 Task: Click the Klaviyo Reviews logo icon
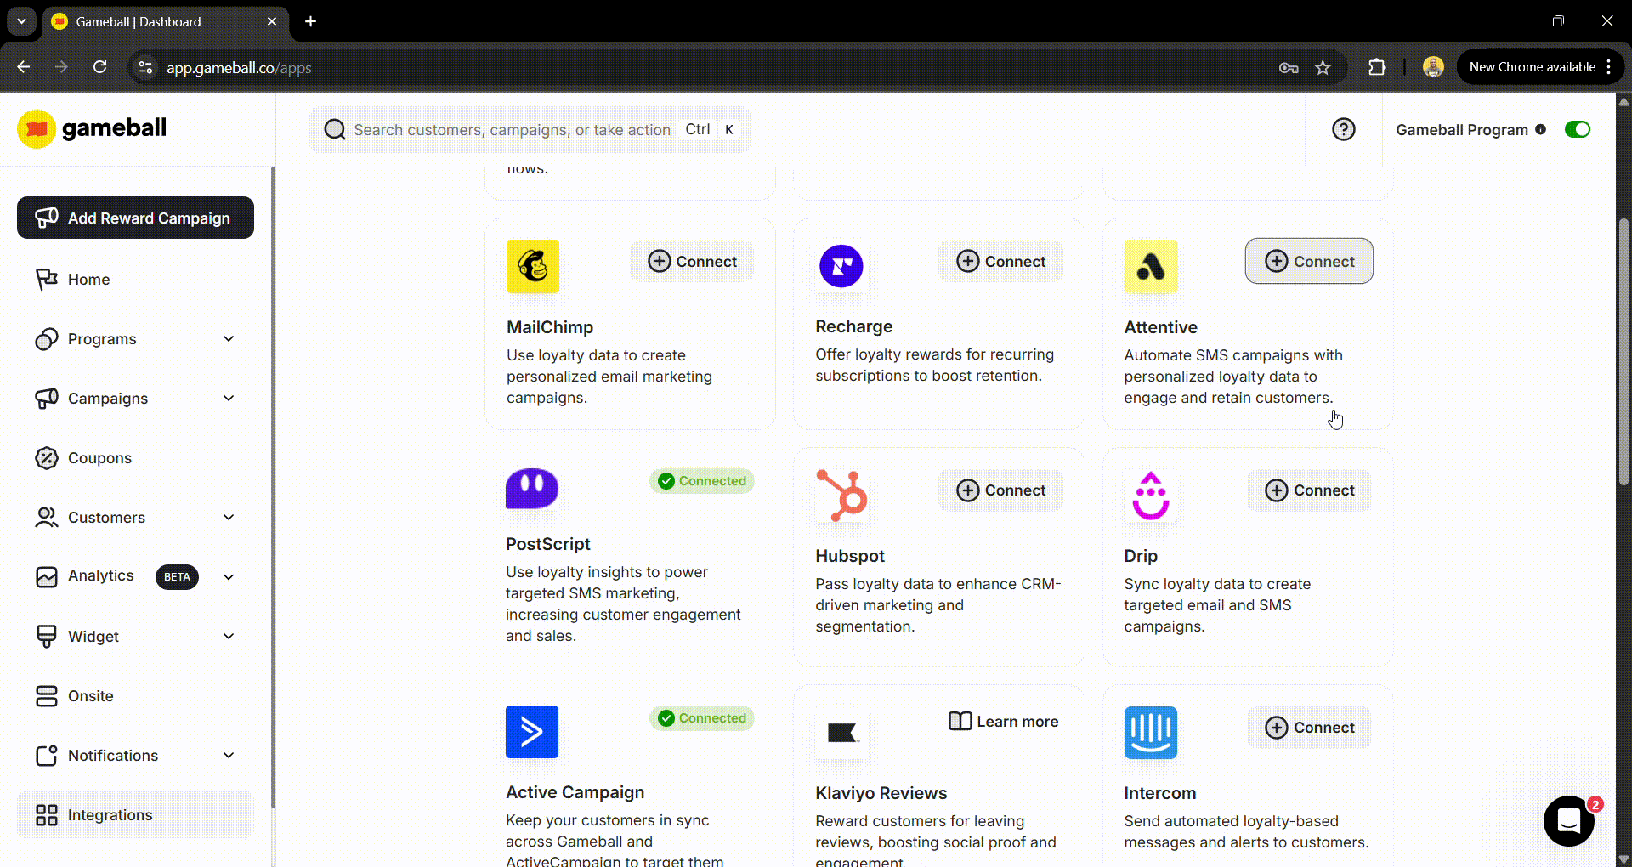[841, 732]
